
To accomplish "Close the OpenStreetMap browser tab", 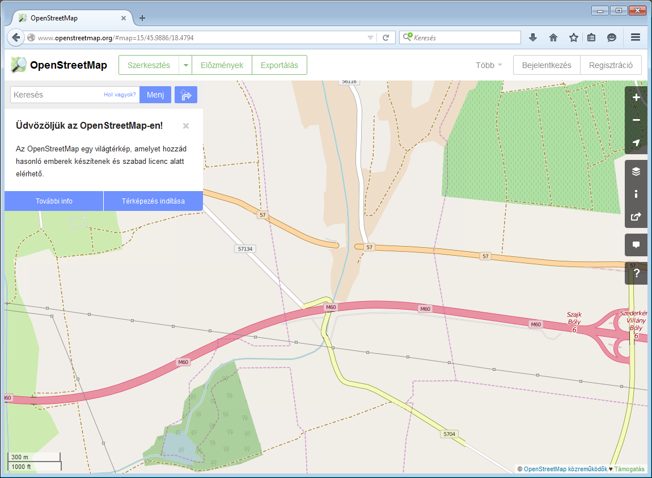I will (x=124, y=18).
